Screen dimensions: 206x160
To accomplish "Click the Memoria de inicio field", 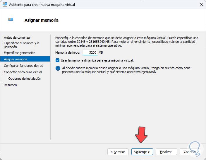I will 90,52.
